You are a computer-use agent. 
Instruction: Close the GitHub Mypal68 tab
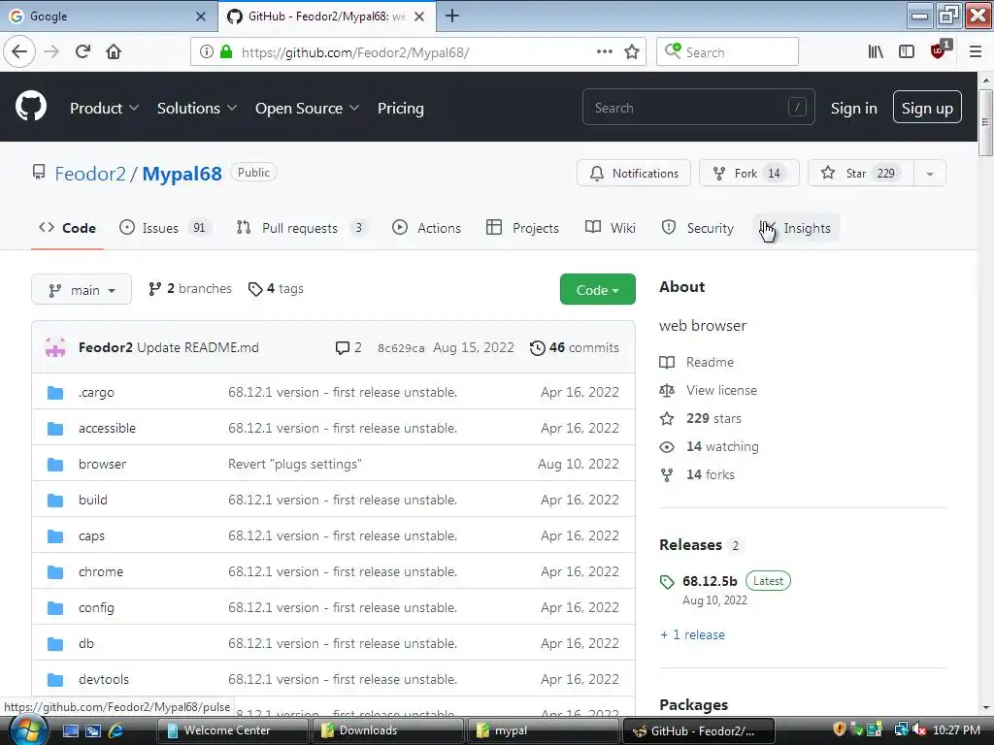(x=419, y=16)
